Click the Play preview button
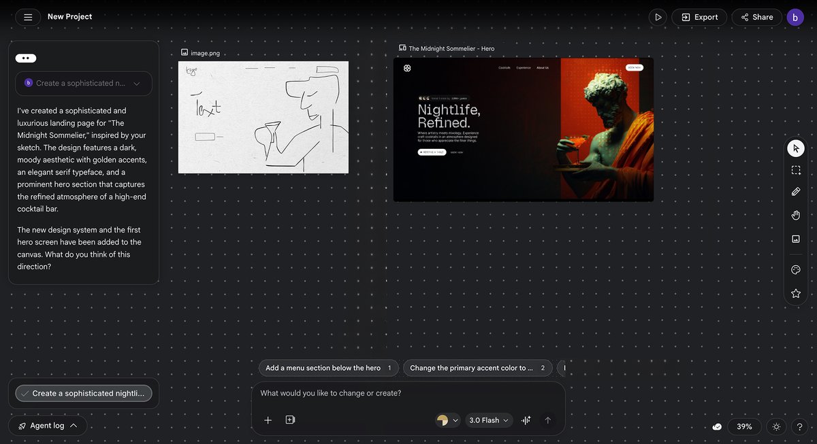The width and height of the screenshot is (817, 444). pyautogui.click(x=658, y=17)
